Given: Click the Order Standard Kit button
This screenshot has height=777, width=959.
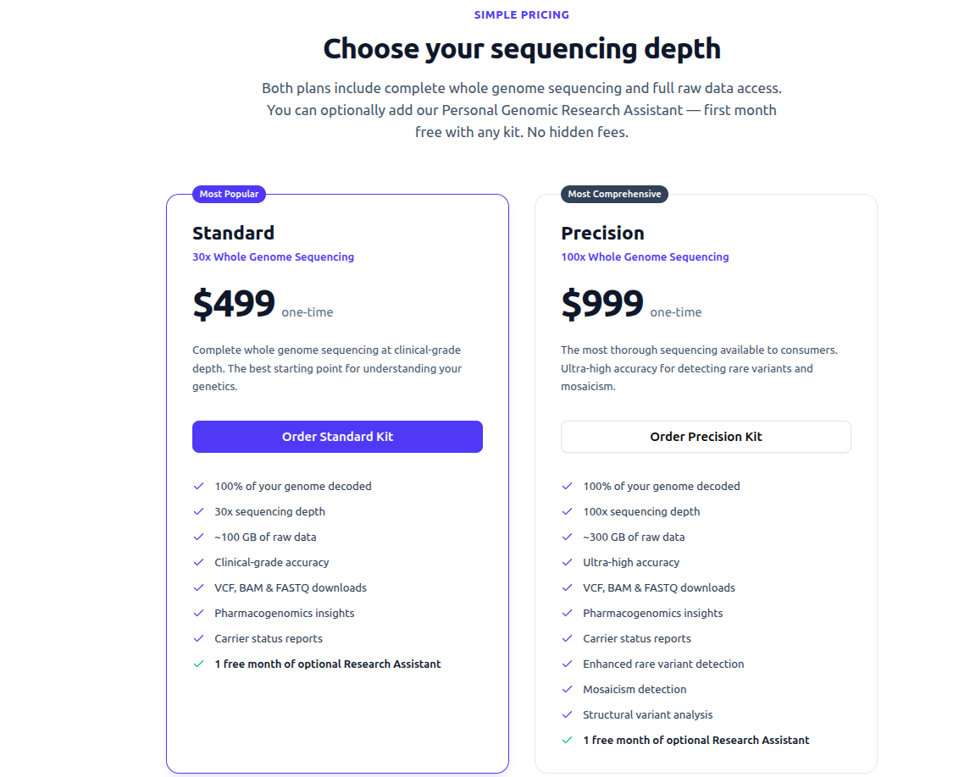Looking at the screenshot, I should pos(337,437).
